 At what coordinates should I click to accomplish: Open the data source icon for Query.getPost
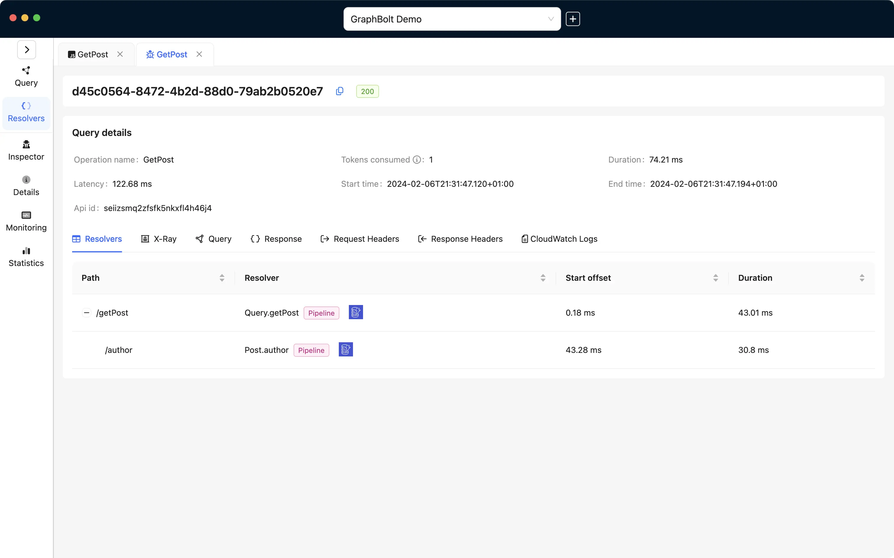tap(355, 312)
